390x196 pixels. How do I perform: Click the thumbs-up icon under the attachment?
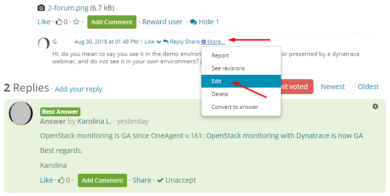tap(59, 22)
